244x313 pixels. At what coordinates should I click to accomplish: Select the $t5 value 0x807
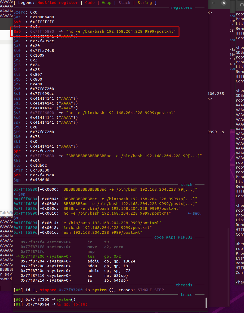[x=36, y=75]
